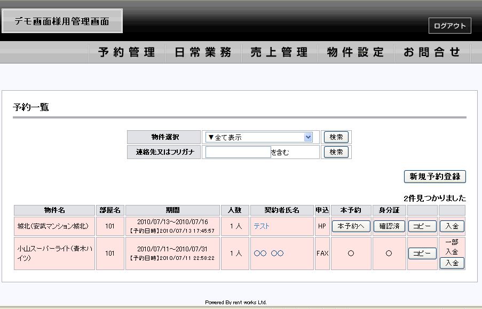
Task: Click the 人数 column header
Action: (x=235, y=210)
